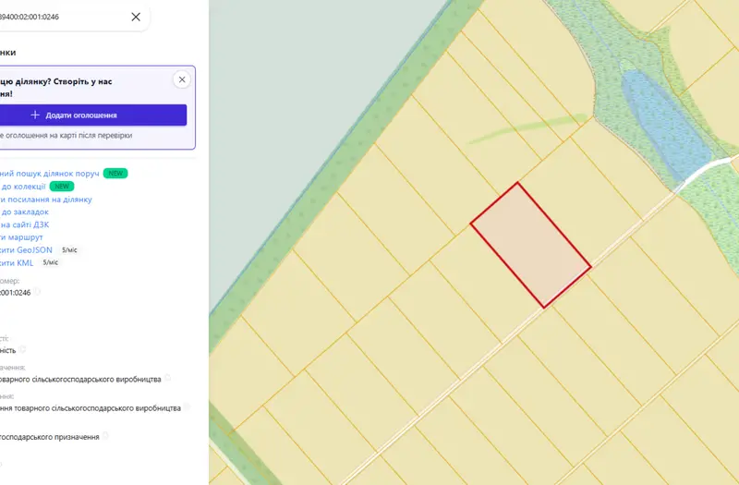Viewport: 739px width, 485px height.
Task: Open parcel on the ДЗК site
Action: tap(25, 224)
